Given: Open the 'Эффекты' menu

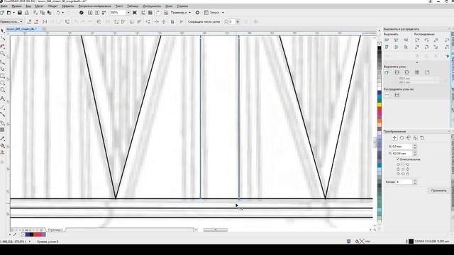Looking at the screenshot, I should tap(68, 6).
